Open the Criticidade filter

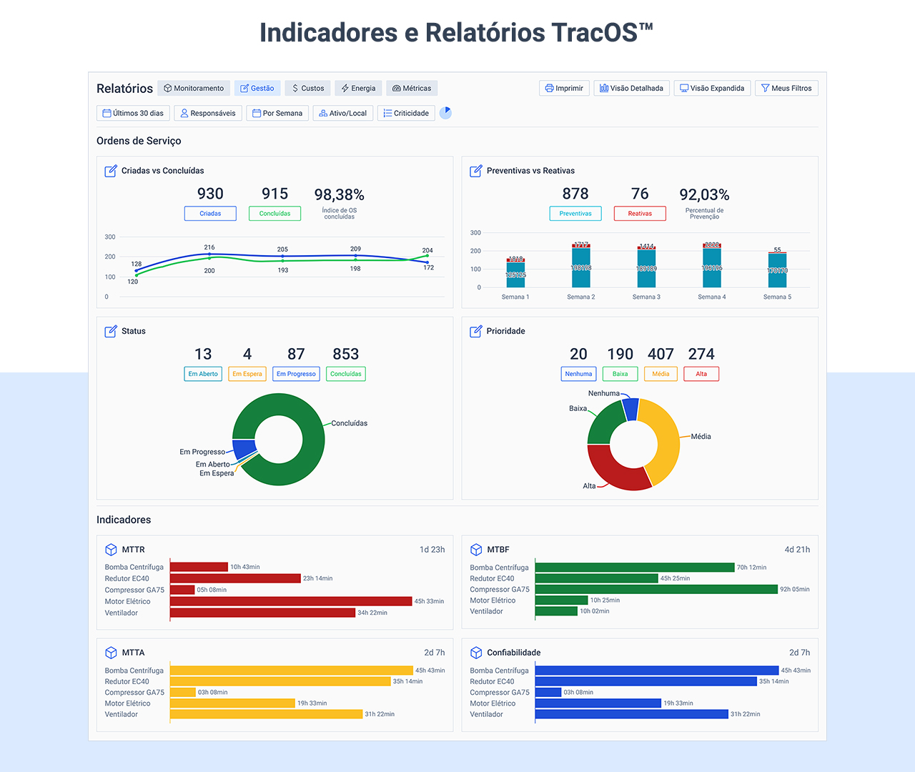(x=406, y=113)
